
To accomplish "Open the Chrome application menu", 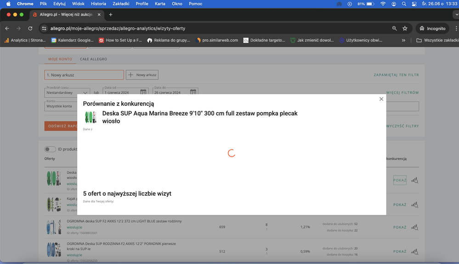I will [x=25, y=4].
